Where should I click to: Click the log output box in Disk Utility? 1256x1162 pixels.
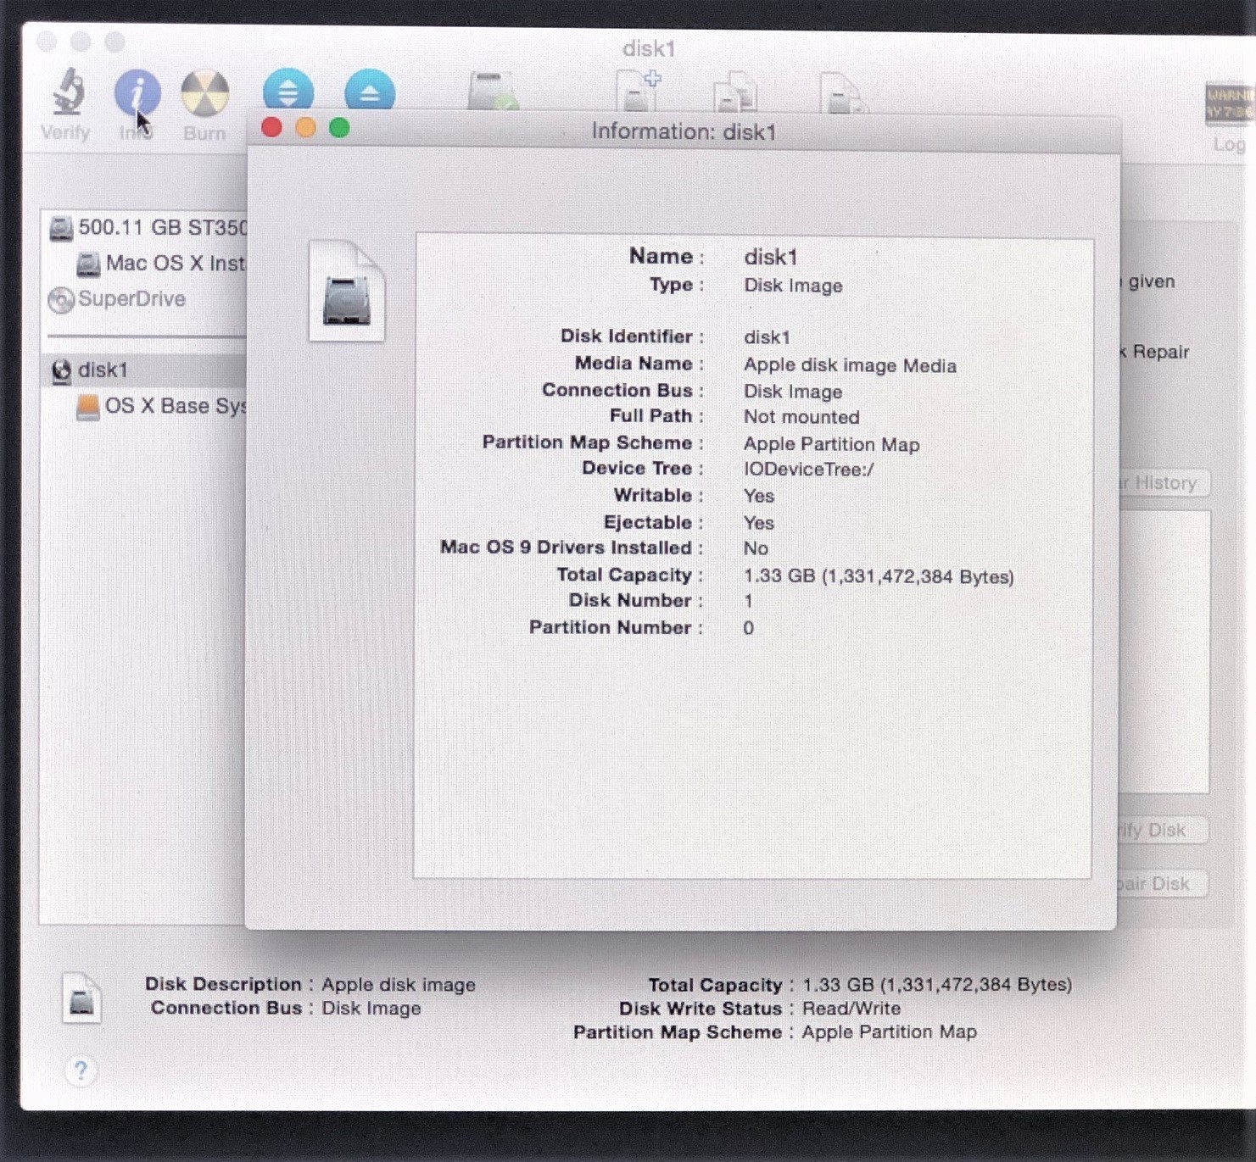tap(1164, 651)
